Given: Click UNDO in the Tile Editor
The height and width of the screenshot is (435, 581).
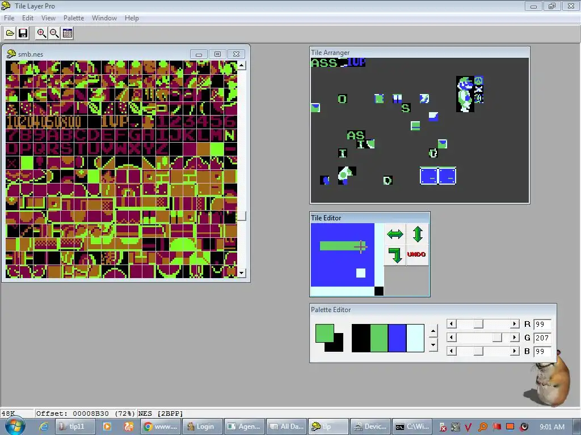Looking at the screenshot, I should (416, 254).
